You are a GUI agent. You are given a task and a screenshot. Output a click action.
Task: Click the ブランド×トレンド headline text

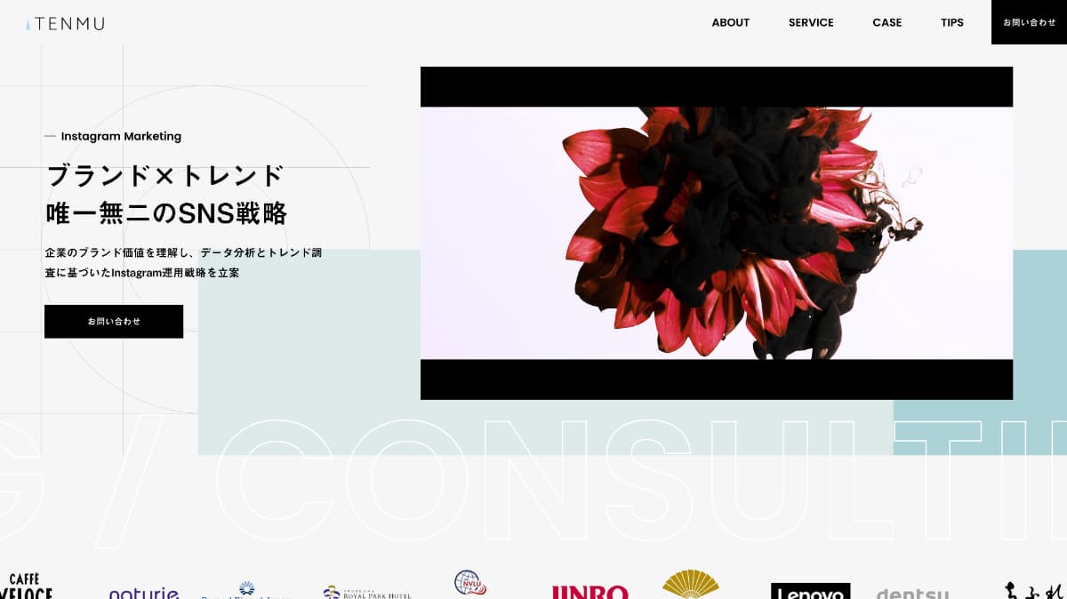click(x=165, y=175)
